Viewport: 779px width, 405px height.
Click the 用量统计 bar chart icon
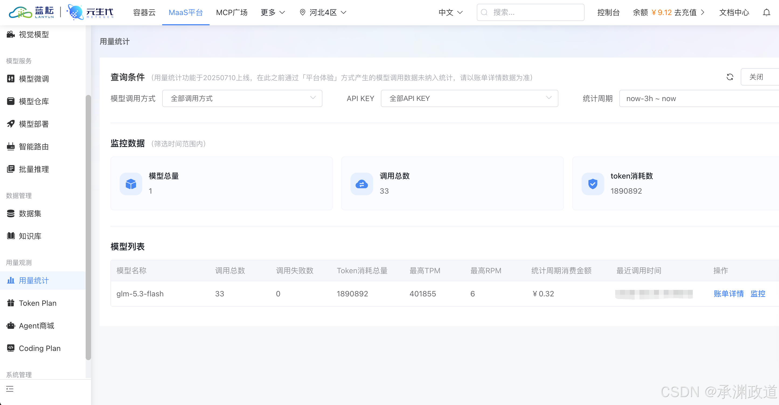click(x=11, y=280)
